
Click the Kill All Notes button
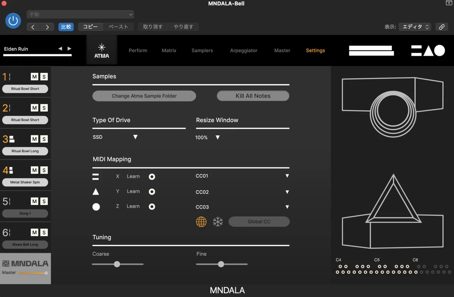coord(253,96)
